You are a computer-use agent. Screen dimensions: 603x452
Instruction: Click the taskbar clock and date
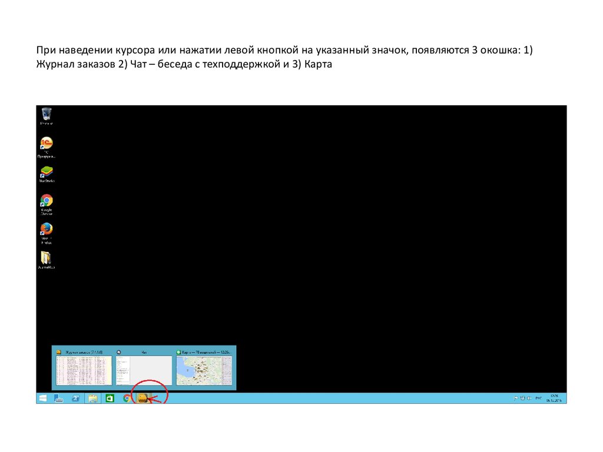coord(554,398)
